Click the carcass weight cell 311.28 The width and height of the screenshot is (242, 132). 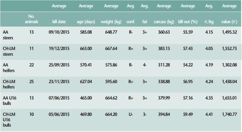(164, 65)
